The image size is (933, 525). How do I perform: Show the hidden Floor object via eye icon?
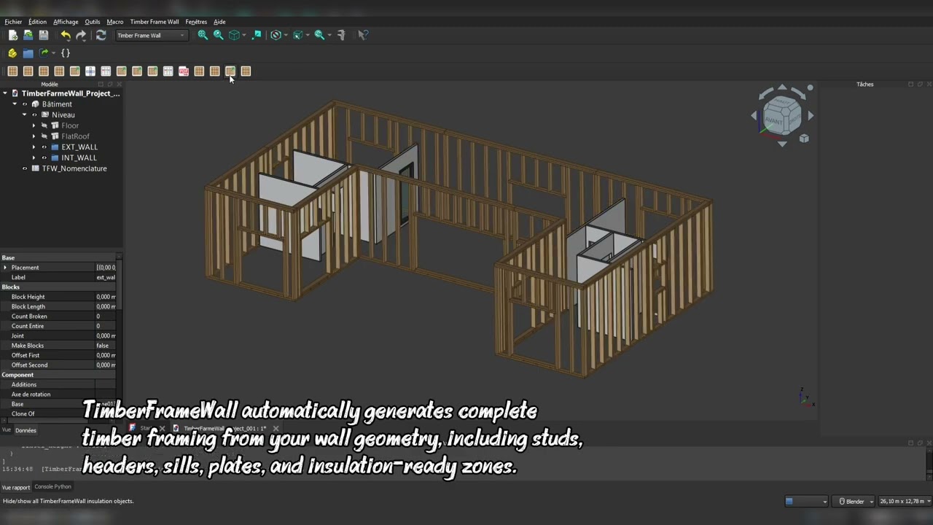44,126
